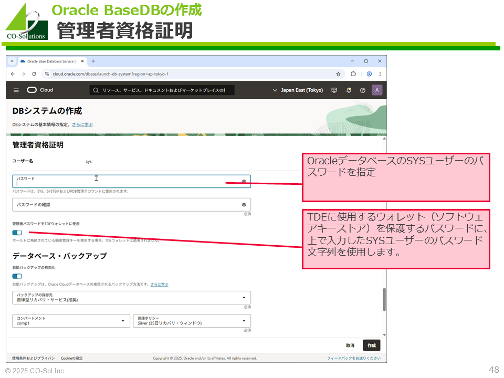Toggle 管理者パスワードをTDEウォレットに使用 switch
Image resolution: width=504 pixels, height=378 pixels.
(x=17, y=233)
